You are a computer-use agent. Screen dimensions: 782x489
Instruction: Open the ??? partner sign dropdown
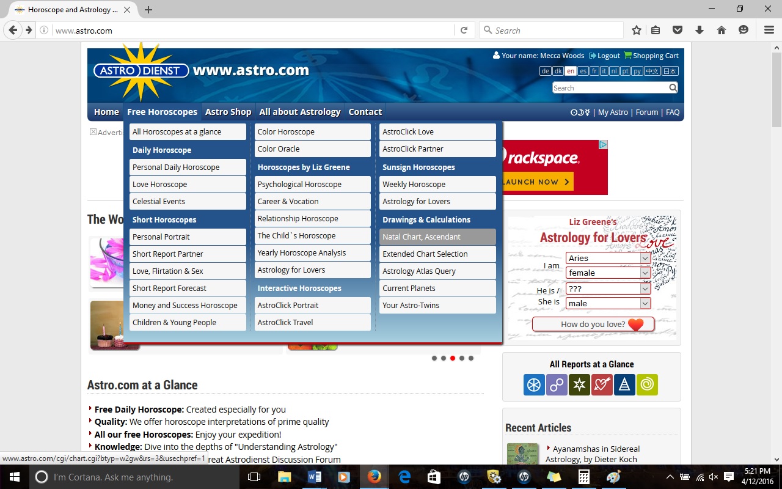click(x=608, y=289)
